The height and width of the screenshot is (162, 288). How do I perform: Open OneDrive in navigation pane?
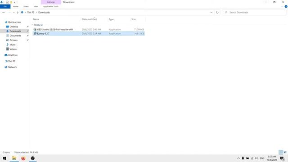(x=13, y=55)
